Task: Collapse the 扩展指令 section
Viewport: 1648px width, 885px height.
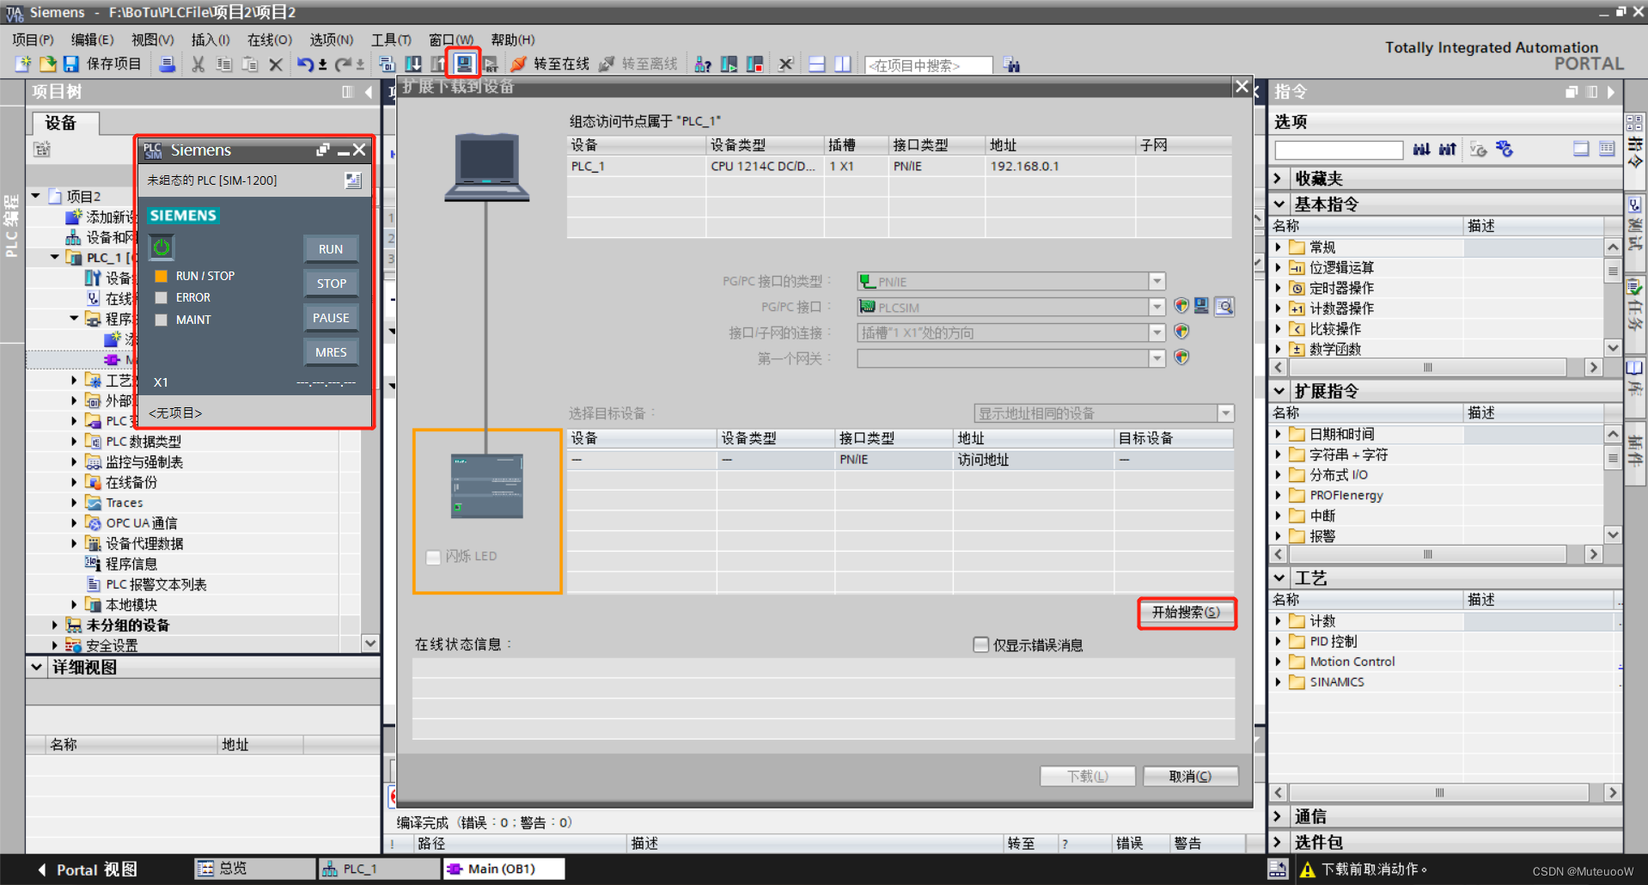Action: [1279, 391]
